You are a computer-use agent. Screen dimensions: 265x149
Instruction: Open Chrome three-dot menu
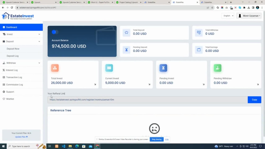click(262, 8)
